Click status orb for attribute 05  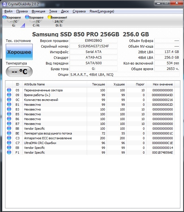[x=9, y=90]
